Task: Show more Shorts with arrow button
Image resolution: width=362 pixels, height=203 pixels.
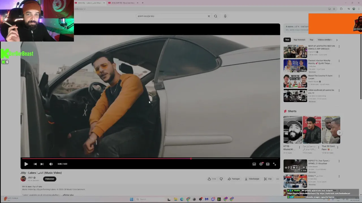Action: pyautogui.click(x=340, y=133)
